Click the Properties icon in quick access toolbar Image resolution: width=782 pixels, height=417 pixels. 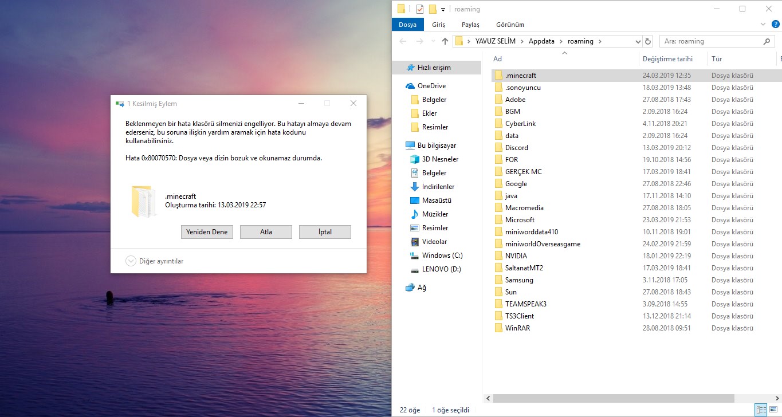[x=420, y=9]
